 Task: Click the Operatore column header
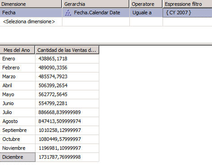coord(146,4)
